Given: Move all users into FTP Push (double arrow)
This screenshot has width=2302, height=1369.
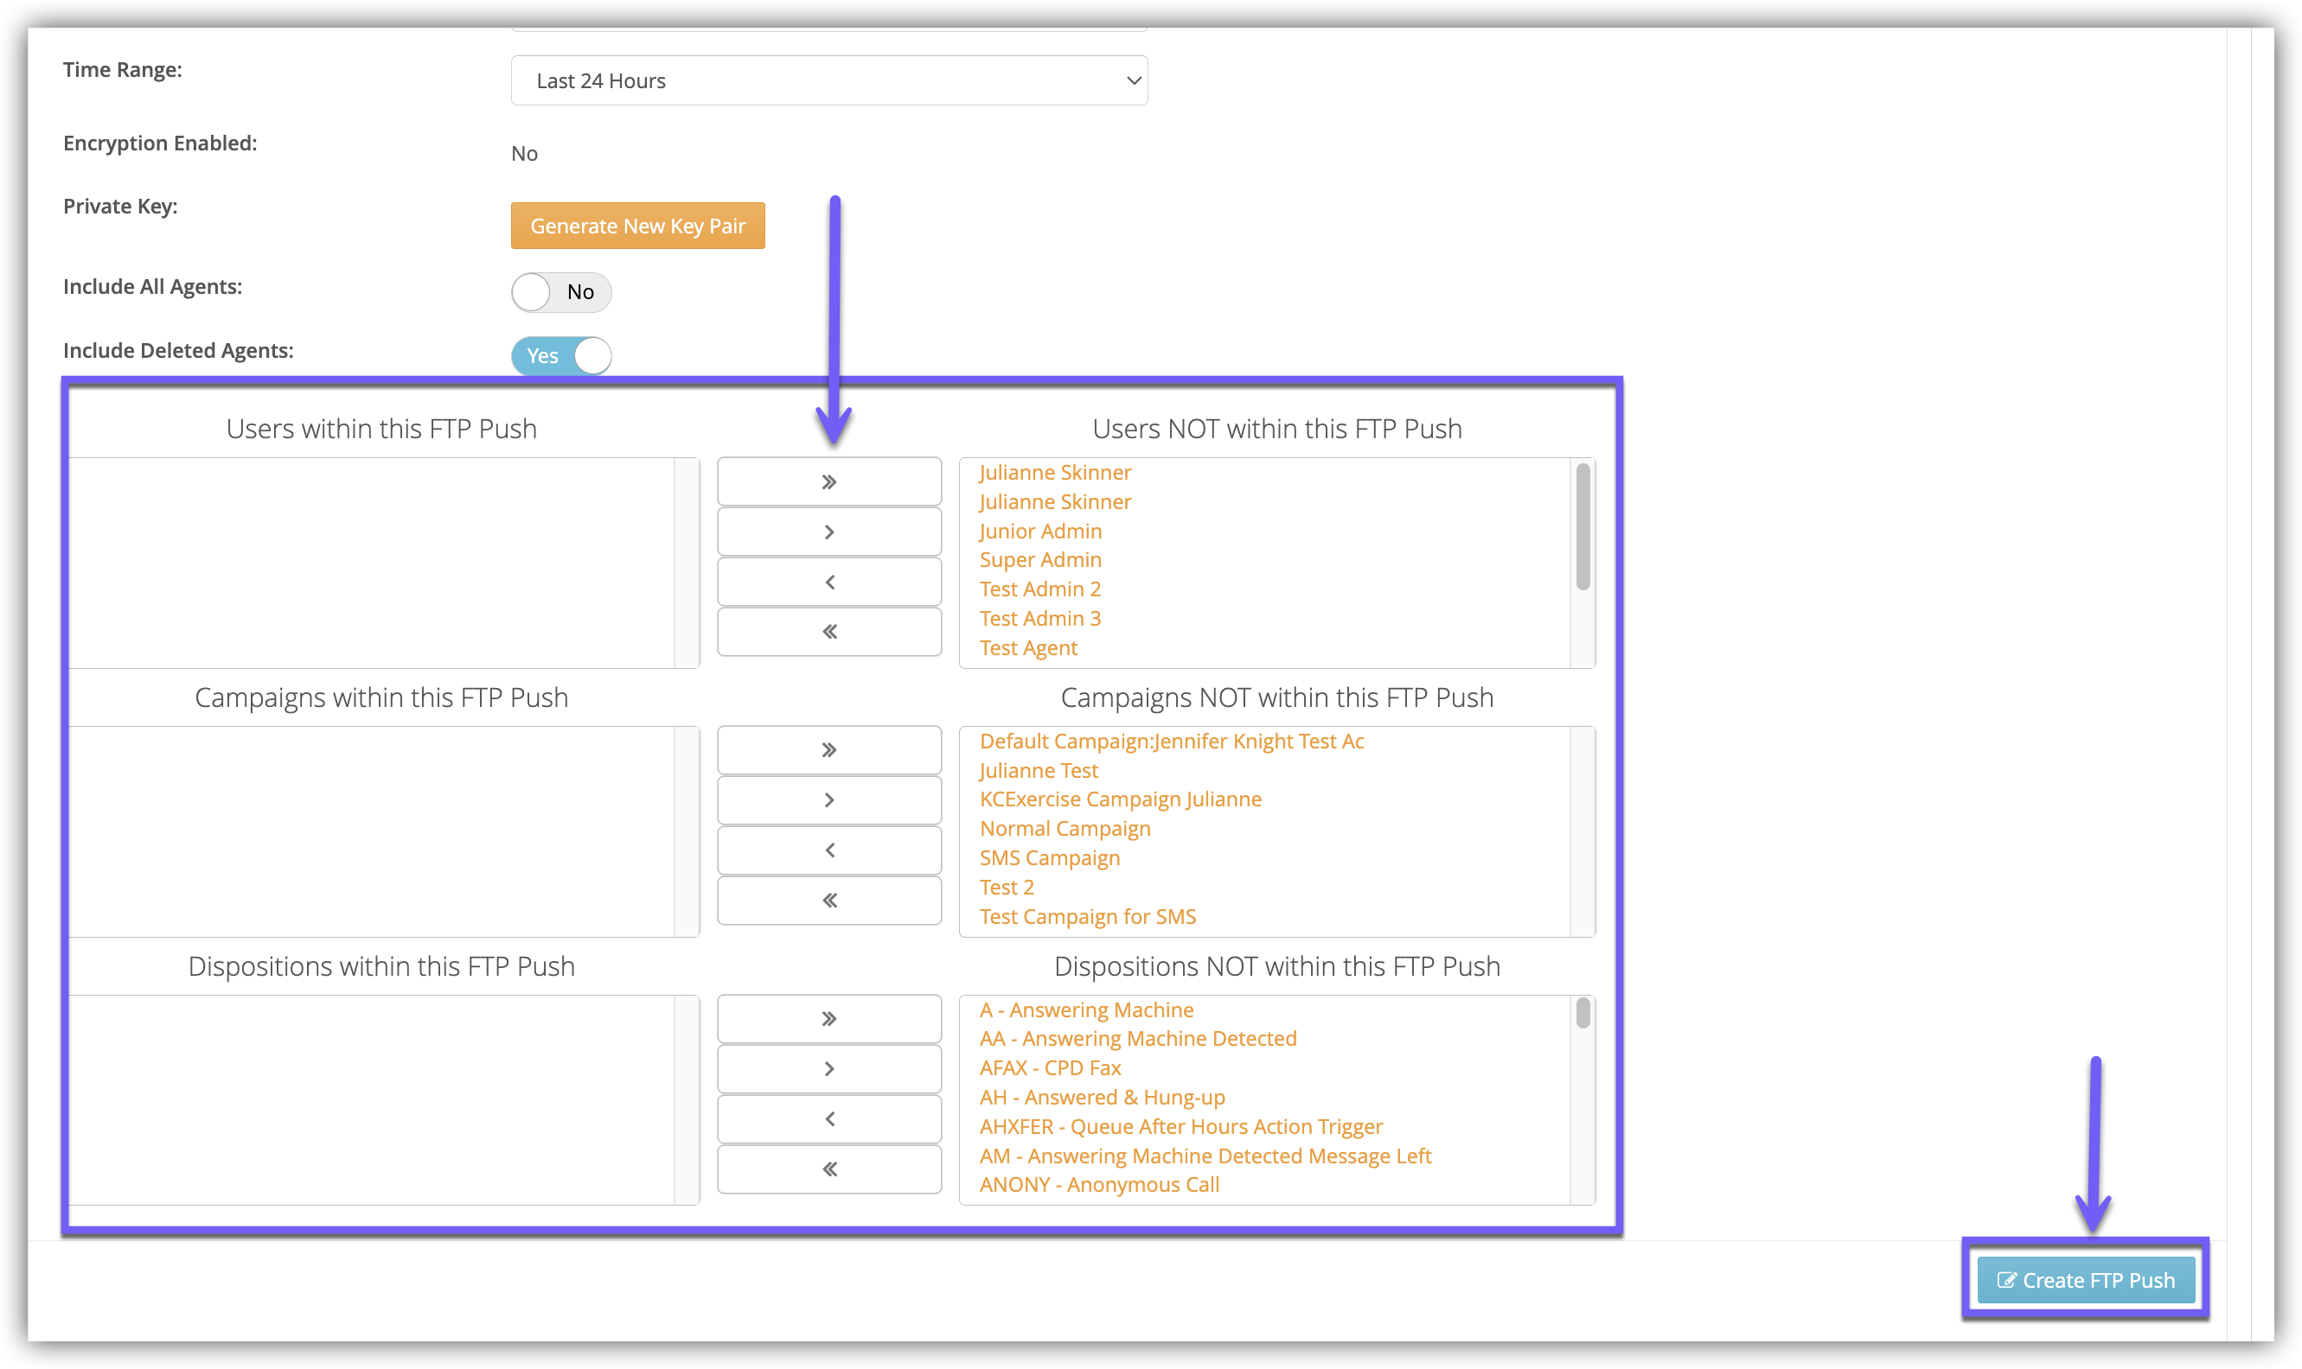Looking at the screenshot, I should pos(828,631).
